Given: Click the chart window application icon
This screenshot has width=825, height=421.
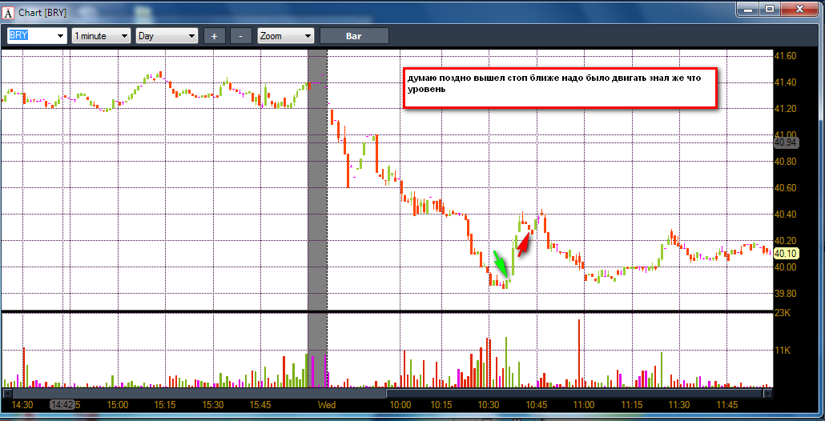Looking at the screenshot, I should click(x=8, y=12).
